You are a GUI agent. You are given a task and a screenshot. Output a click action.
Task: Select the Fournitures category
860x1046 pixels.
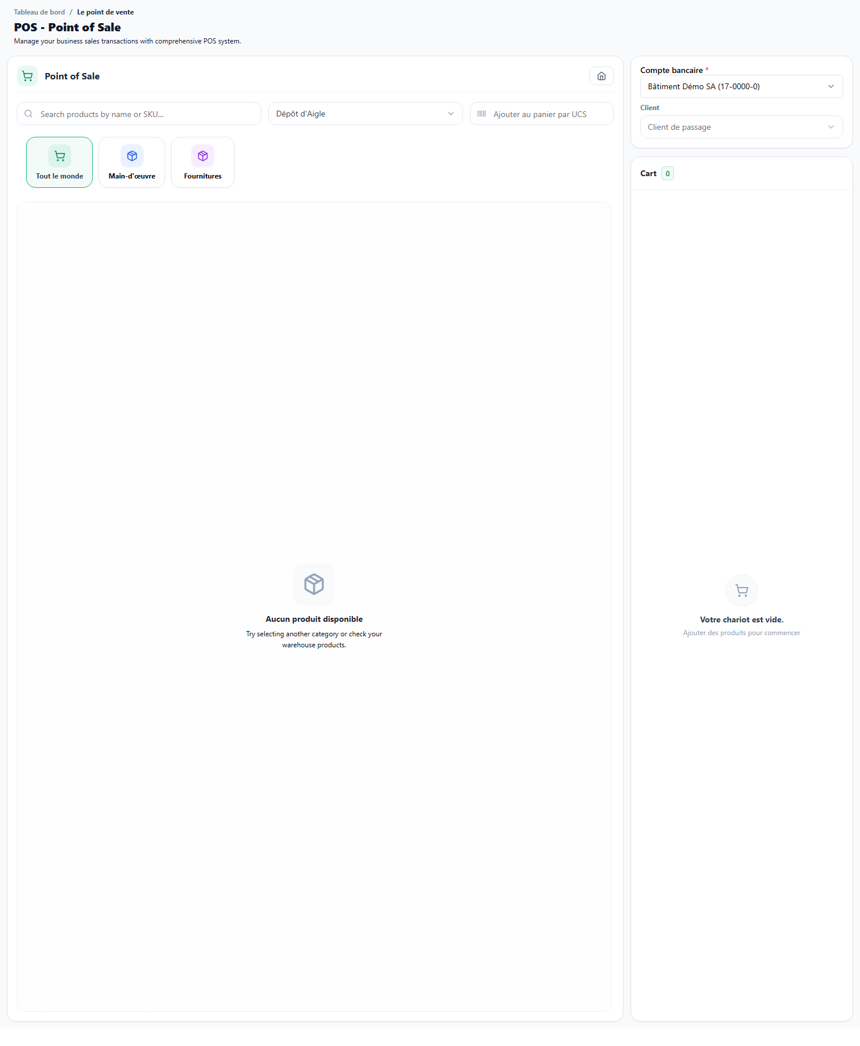(x=203, y=162)
